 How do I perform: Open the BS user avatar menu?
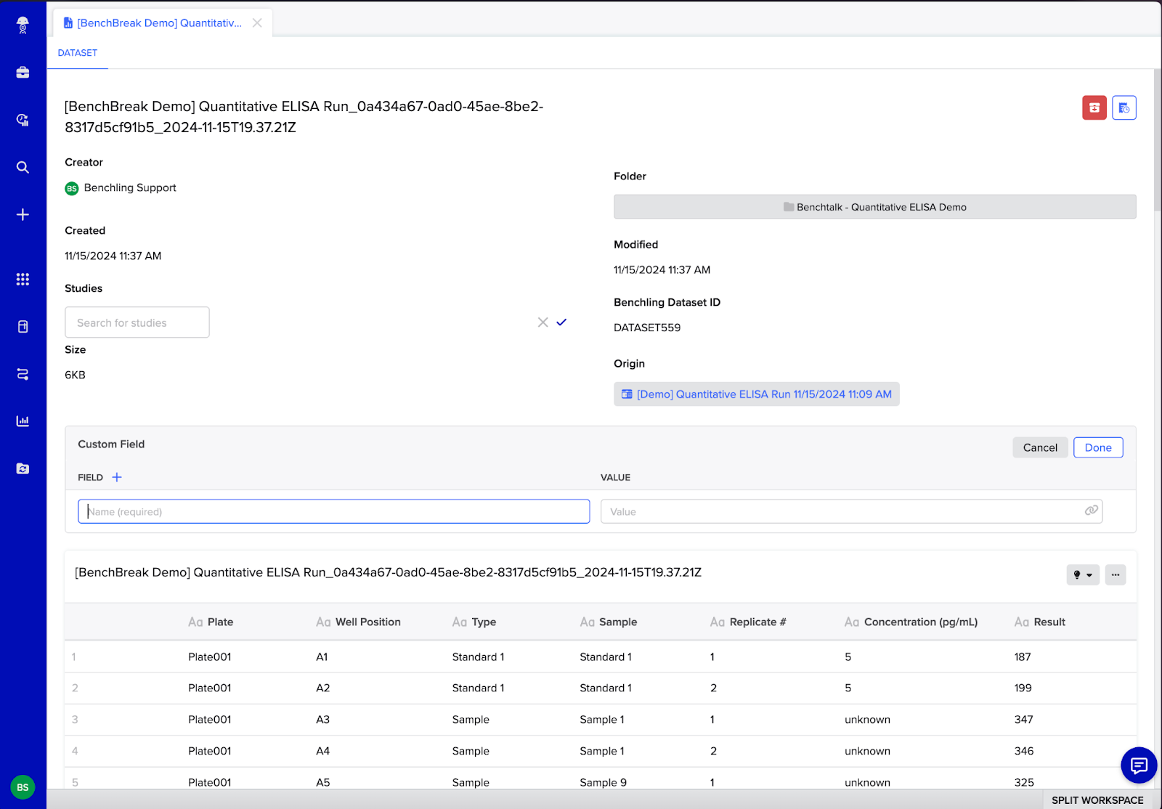(23, 787)
